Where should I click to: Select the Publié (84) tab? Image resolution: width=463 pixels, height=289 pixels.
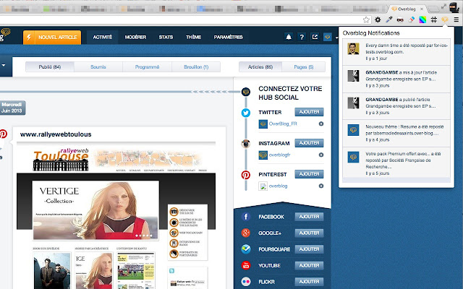[x=50, y=67]
